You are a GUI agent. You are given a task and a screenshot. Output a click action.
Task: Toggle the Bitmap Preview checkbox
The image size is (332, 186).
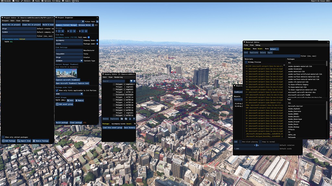(246, 62)
